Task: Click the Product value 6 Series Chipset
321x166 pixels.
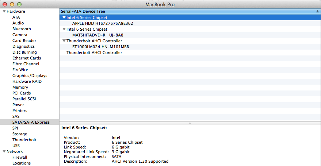Action: click(x=127, y=142)
